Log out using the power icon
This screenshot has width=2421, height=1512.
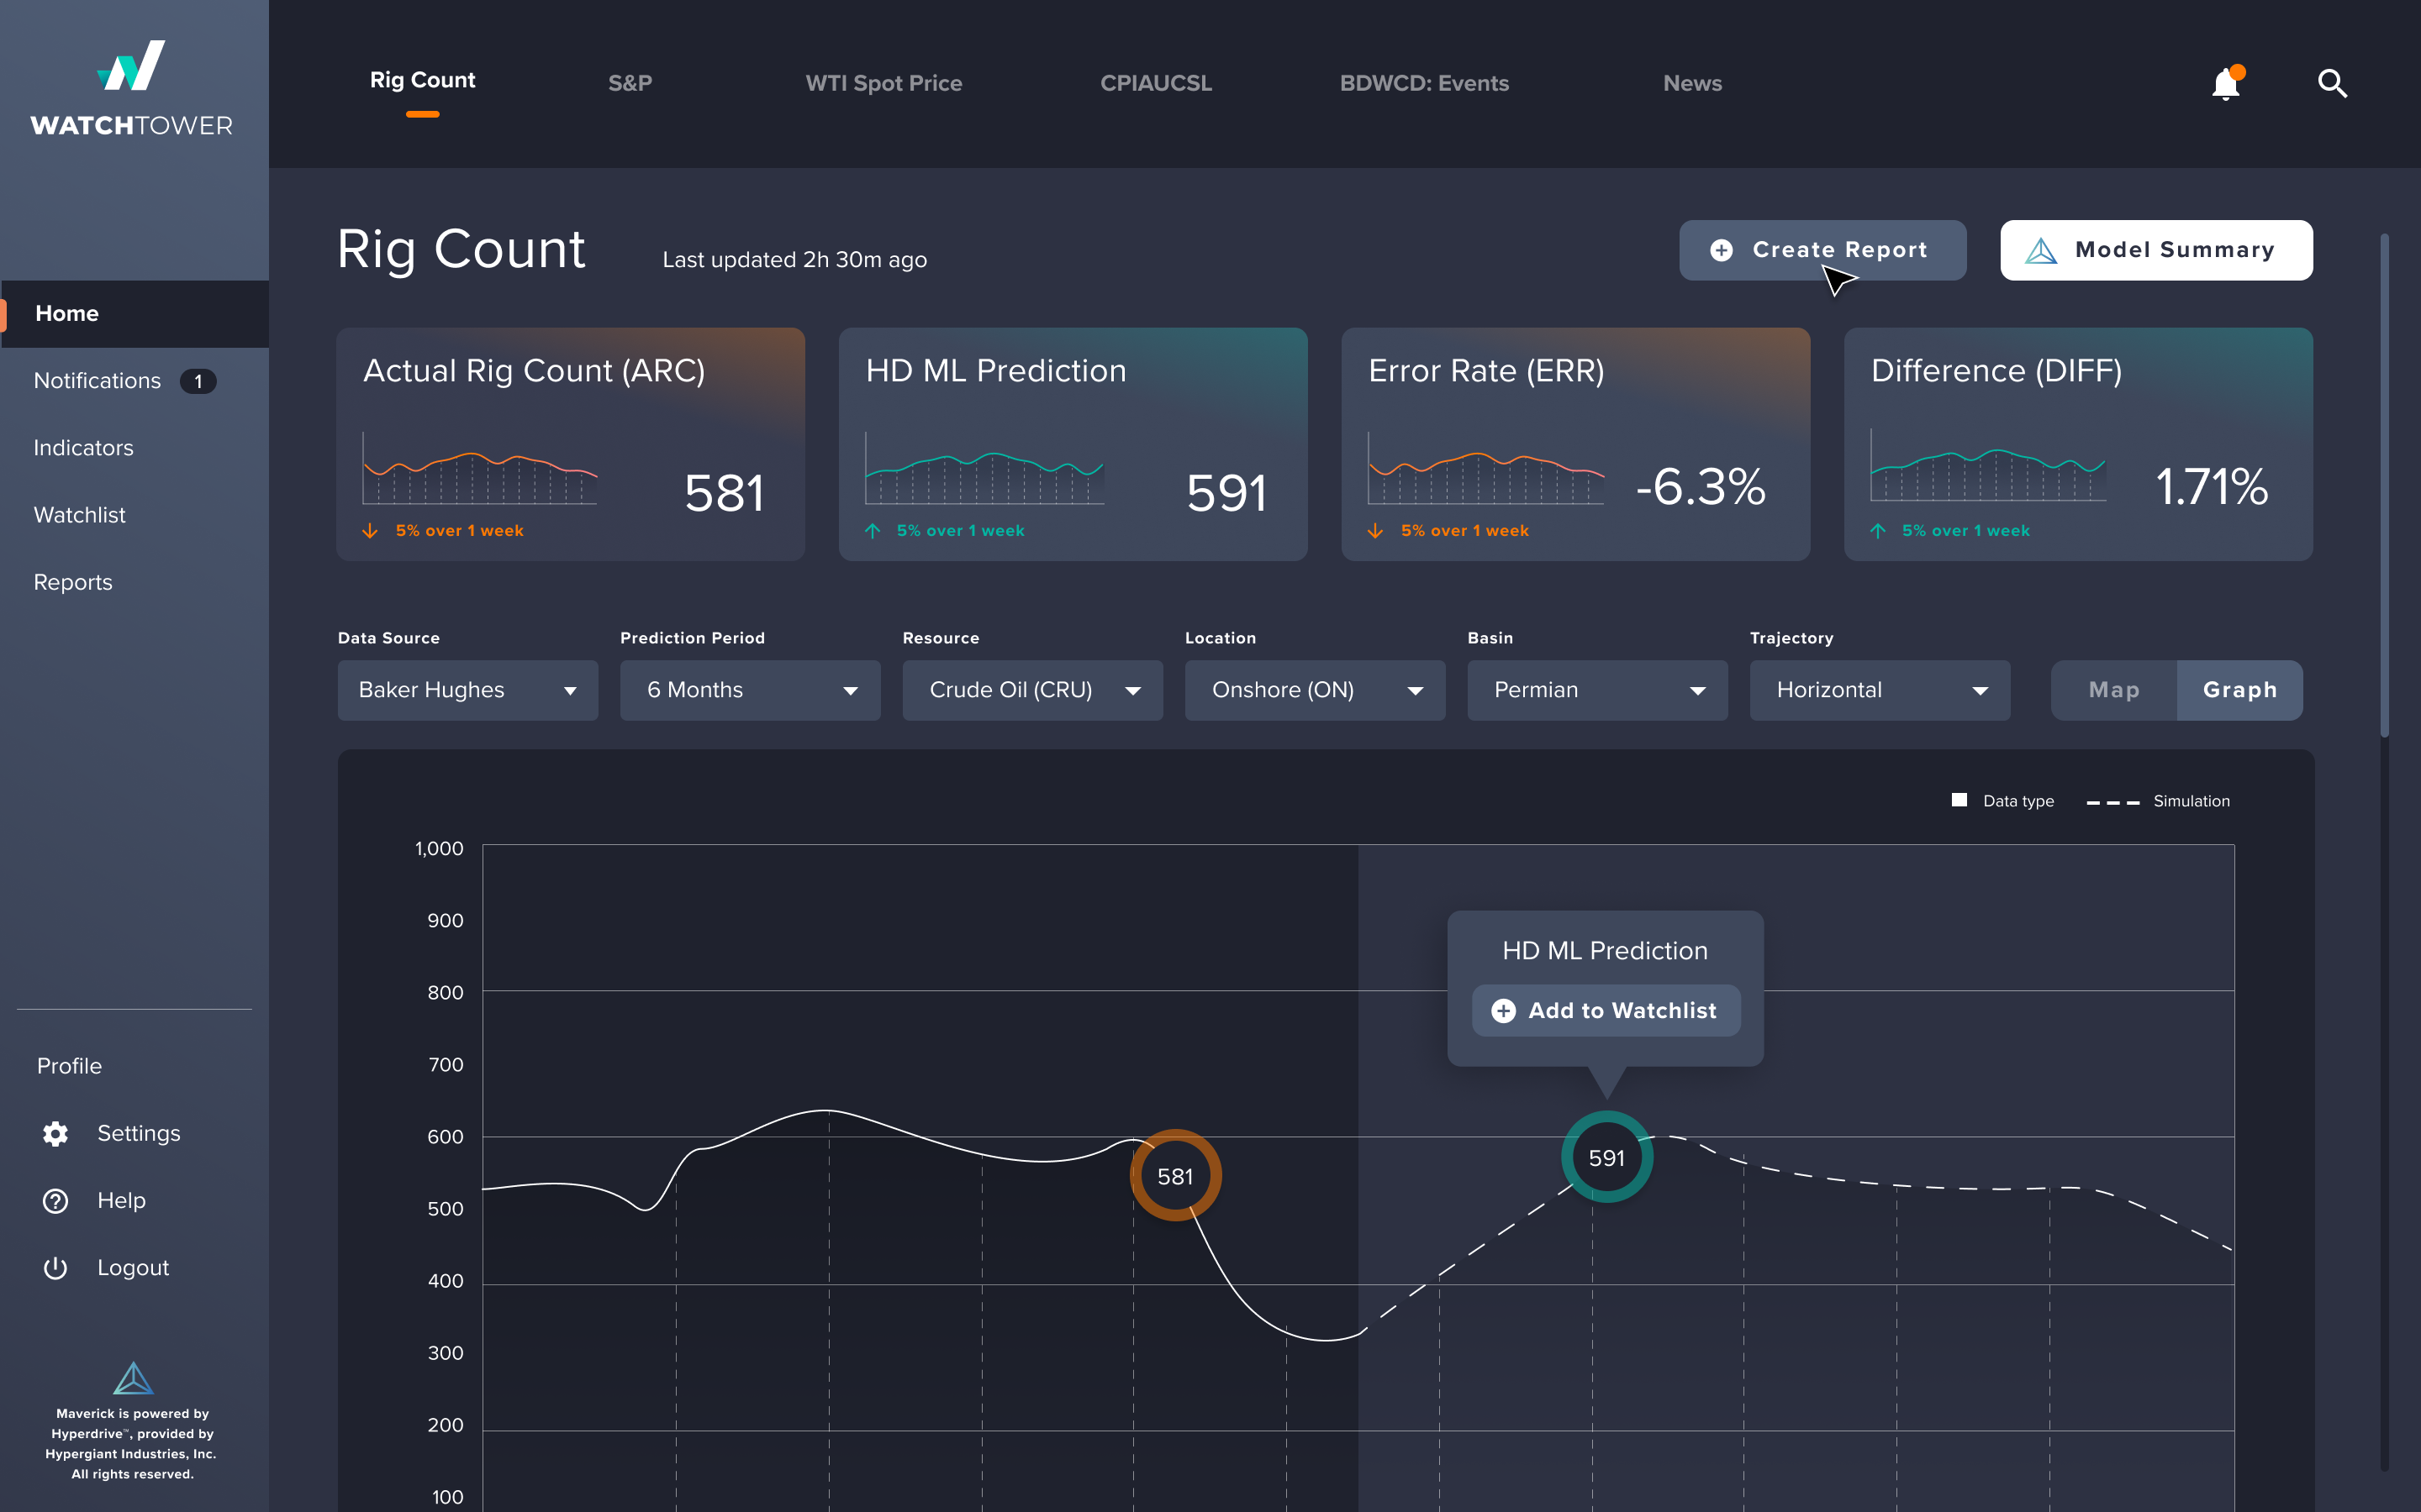(55, 1267)
